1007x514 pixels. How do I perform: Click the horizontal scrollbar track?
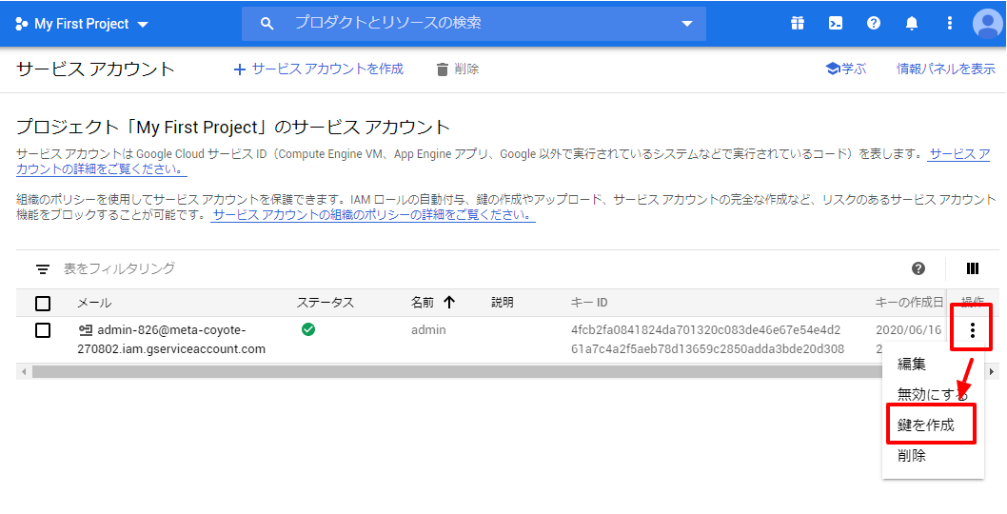[x=507, y=371]
